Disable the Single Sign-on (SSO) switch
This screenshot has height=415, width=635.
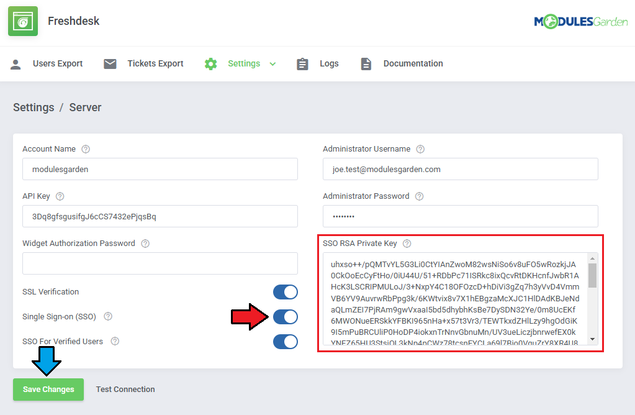[x=286, y=317]
